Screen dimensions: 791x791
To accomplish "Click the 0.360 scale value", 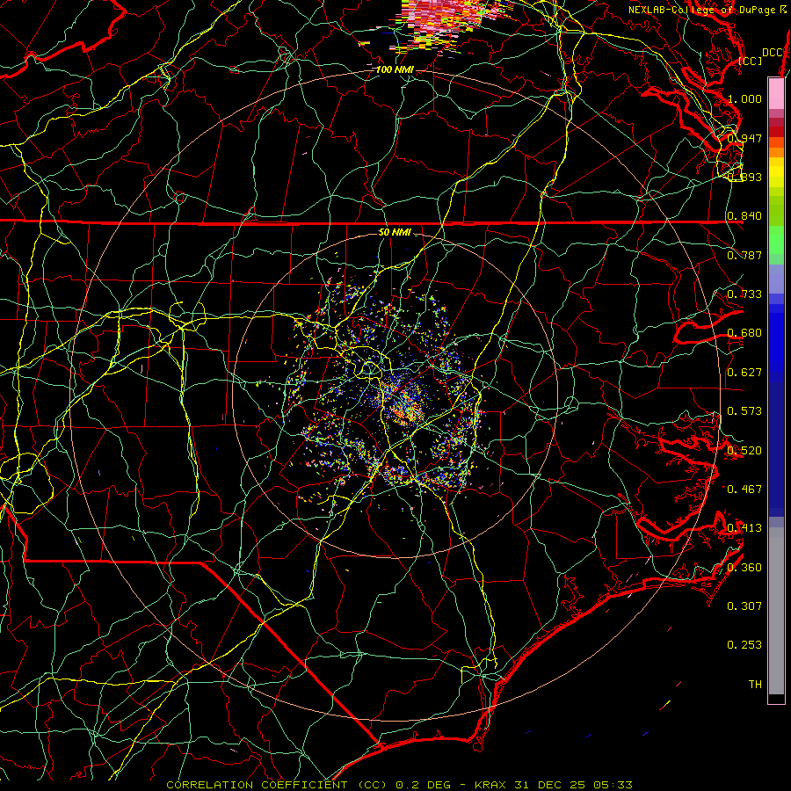I will pos(745,568).
